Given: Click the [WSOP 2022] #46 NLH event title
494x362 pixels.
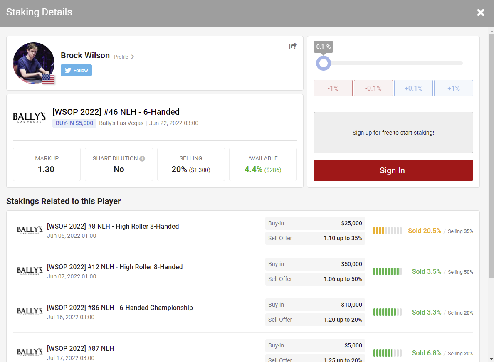Looking at the screenshot, I should click(x=116, y=112).
